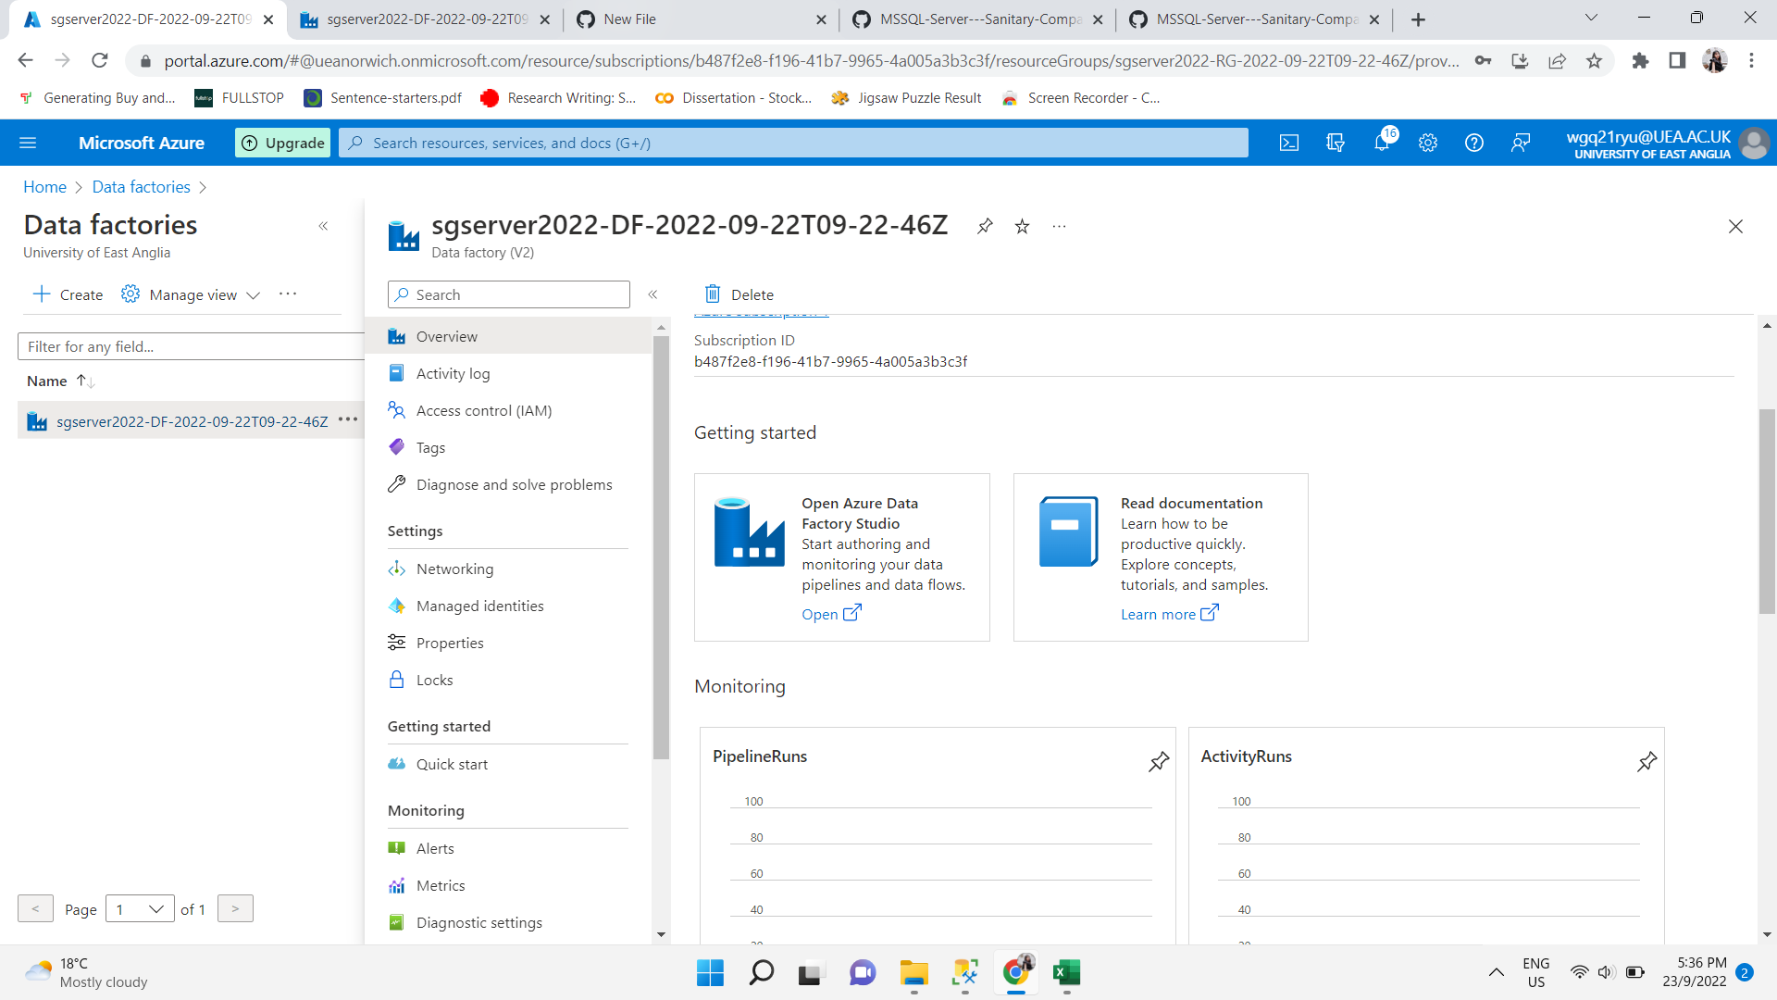The image size is (1777, 1000).
Task: Open the portal settings gear
Action: pyautogui.click(x=1427, y=143)
